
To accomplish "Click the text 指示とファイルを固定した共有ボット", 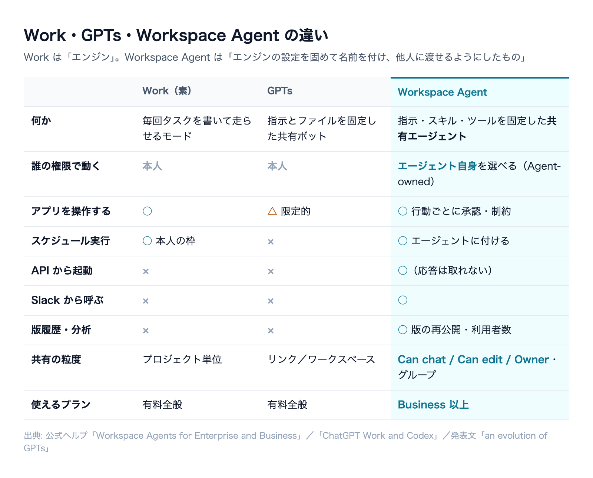I will (x=322, y=129).
